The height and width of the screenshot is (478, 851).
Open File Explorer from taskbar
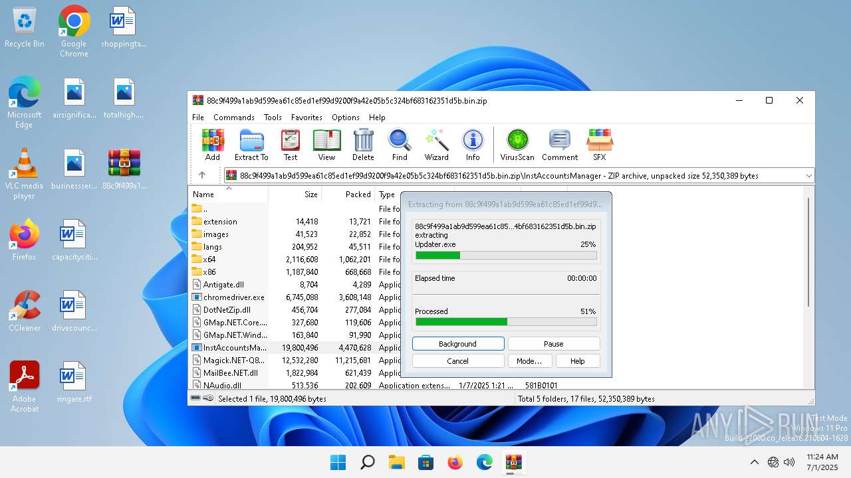(397, 462)
